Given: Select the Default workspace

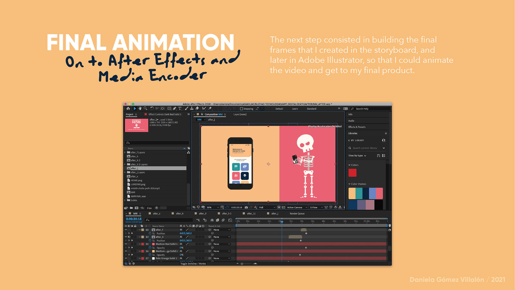Looking at the screenshot, I should [x=279, y=109].
